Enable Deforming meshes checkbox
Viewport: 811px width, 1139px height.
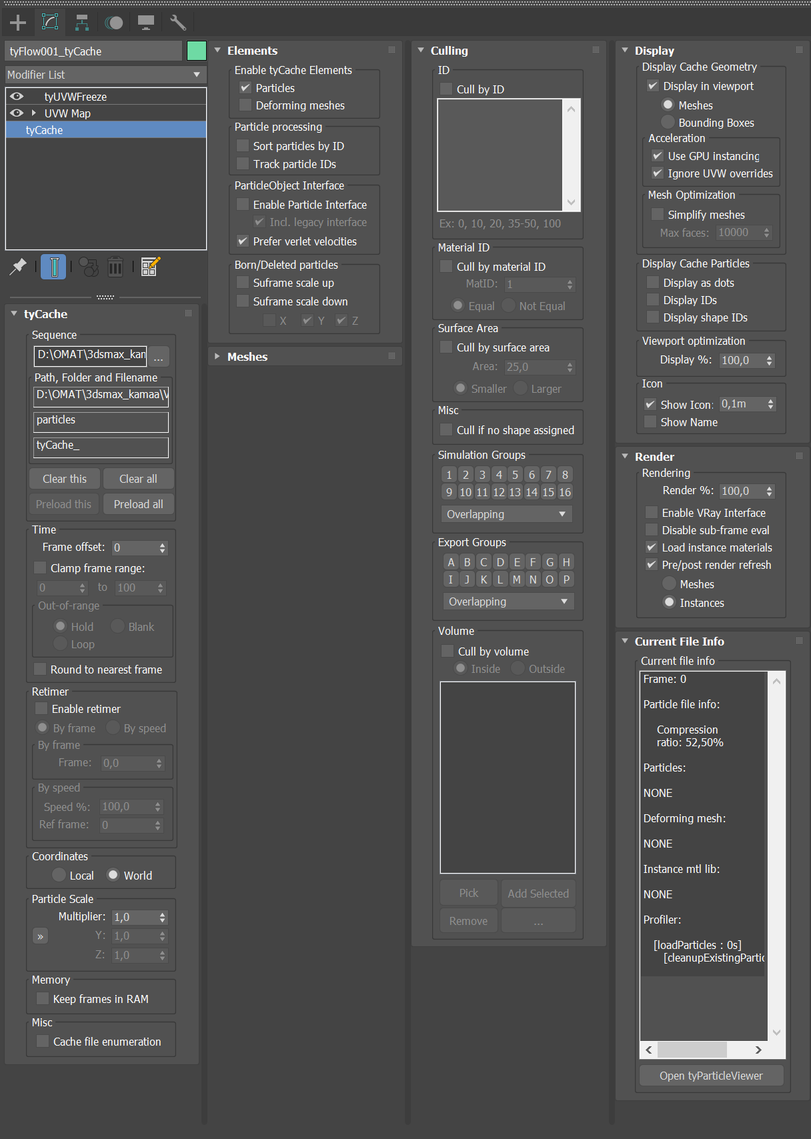[x=245, y=105]
